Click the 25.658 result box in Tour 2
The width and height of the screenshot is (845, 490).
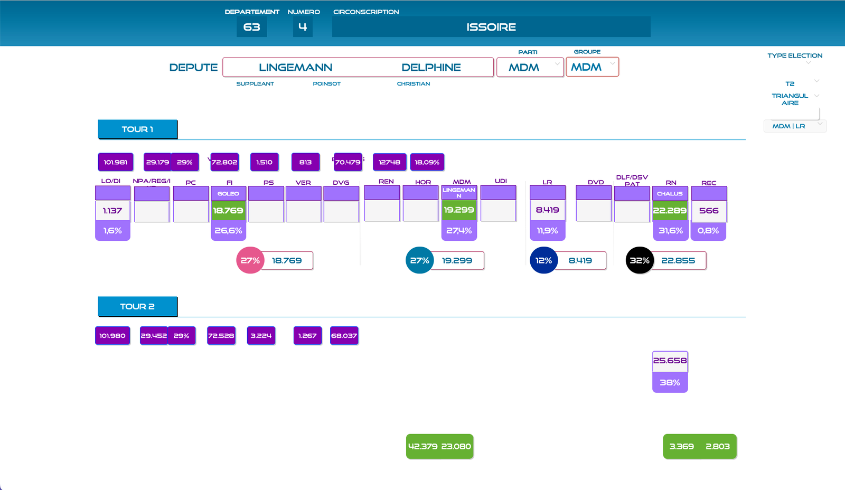[x=670, y=361]
